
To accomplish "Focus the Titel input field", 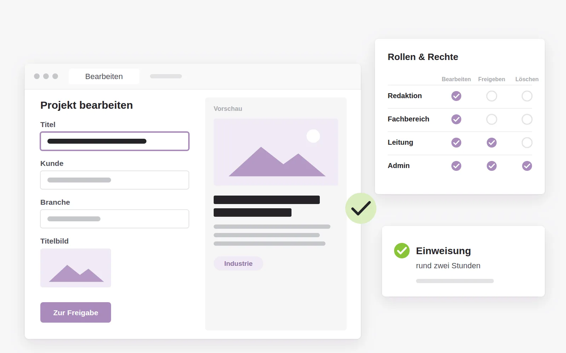I will point(115,141).
